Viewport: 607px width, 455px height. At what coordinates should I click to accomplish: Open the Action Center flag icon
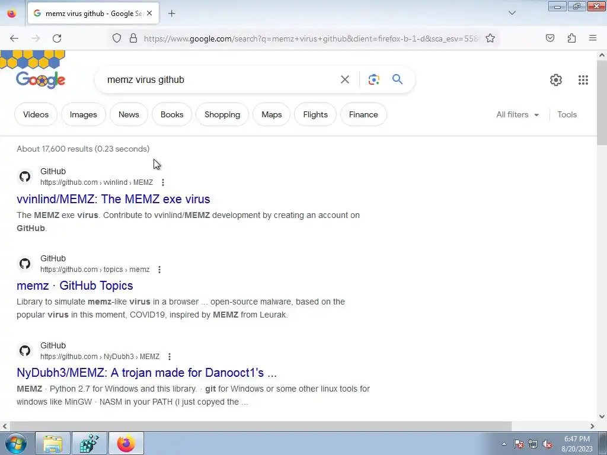(519, 444)
